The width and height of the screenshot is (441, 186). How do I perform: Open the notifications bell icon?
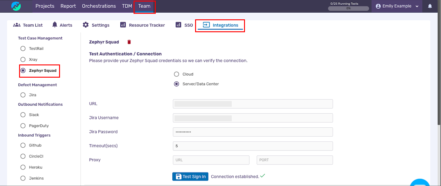pyautogui.click(x=430, y=6)
